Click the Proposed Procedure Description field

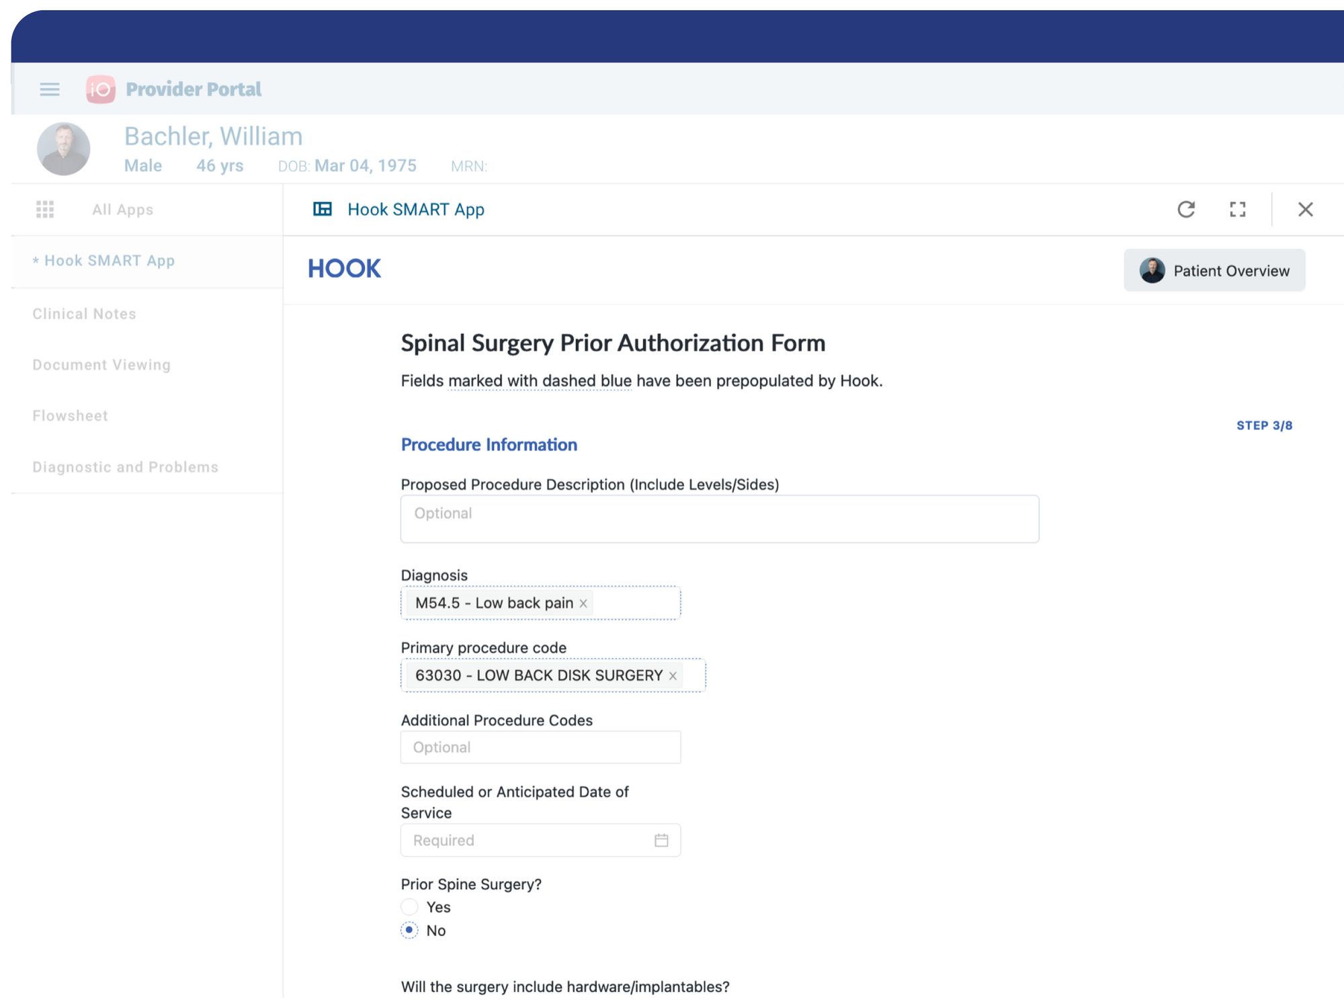(x=719, y=519)
